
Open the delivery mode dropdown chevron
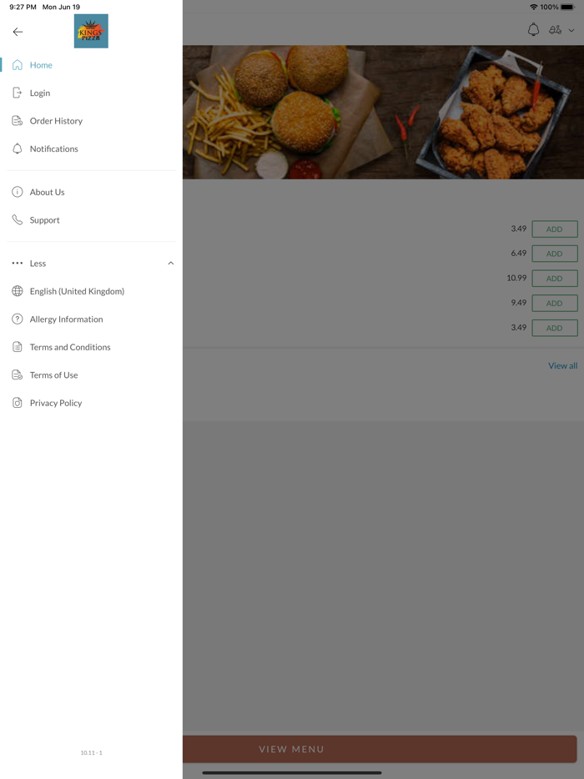pos(571,31)
